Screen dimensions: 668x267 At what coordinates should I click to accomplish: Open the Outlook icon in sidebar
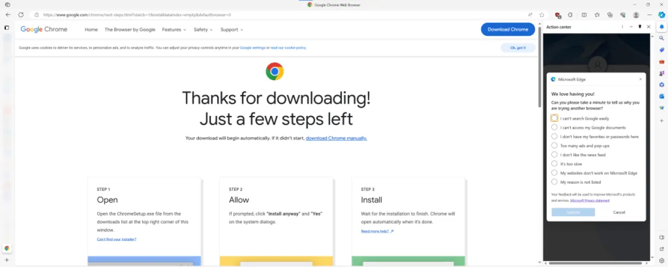662,96
